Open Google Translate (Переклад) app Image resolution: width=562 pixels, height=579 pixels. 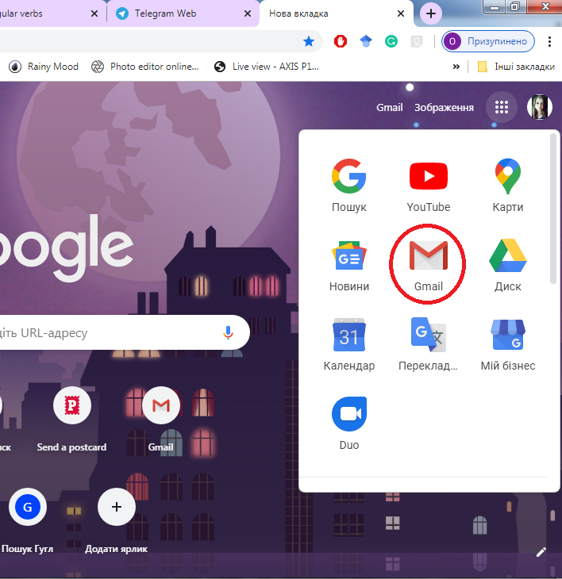(428, 344)
